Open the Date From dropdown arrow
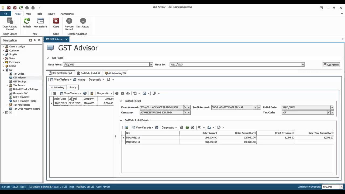 (151, 64)
